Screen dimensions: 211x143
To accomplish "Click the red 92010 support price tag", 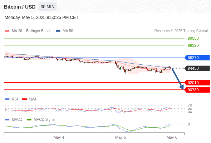I will click(197, 83).
